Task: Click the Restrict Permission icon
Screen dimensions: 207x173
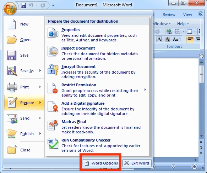Action: pyautogui.click(x=53, y=88)
